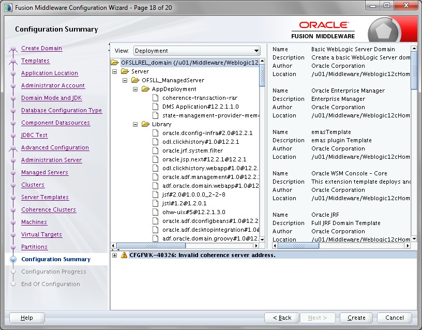The image size is (422, 330).
Task: Click the warning triangle icon
Action: pyautogui.click(x=124, y=255)
